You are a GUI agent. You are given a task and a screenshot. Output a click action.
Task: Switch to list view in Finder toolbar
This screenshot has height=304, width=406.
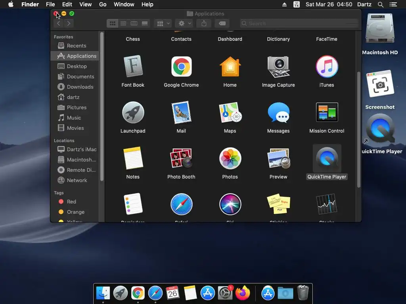(123, 23)
